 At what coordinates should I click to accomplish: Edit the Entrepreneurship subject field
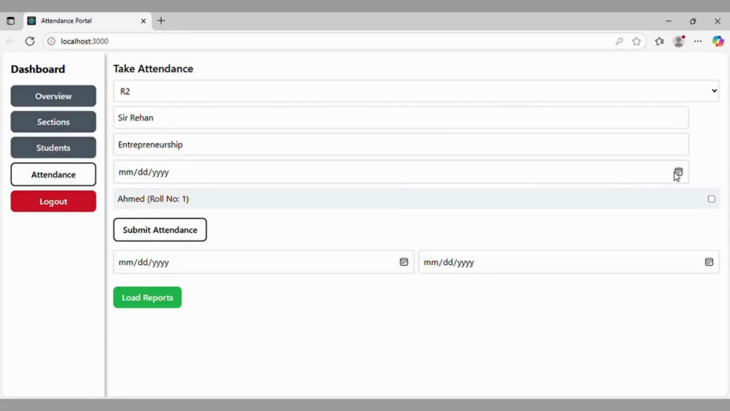tap(401, 145)
